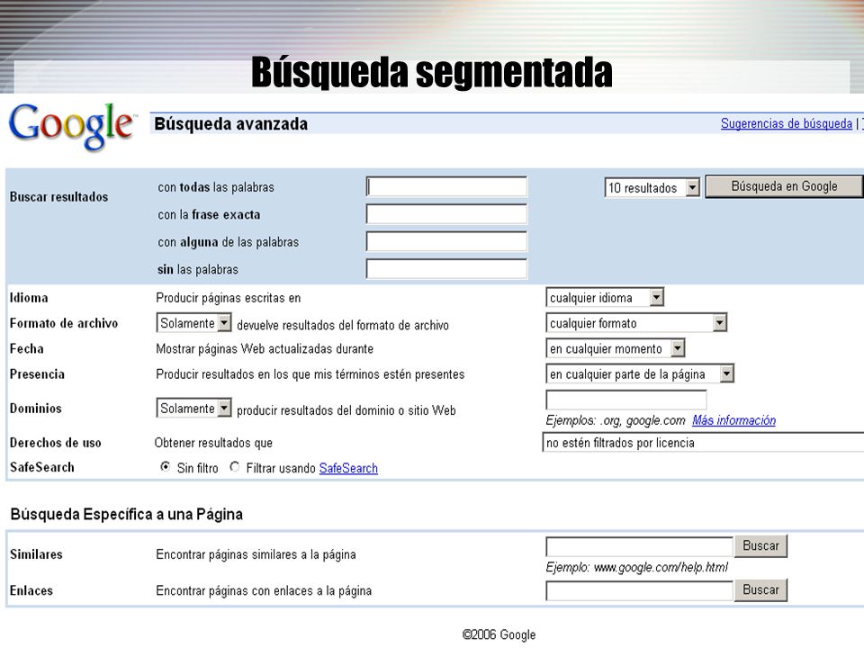Click Buscar button for Similares
864x648 pixels.
pos(761,545)
